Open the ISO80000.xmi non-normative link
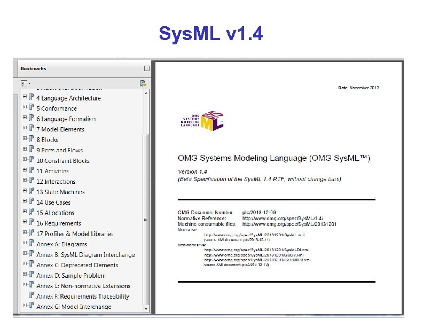The height and width of the screenshot is (327, 423). pyautogui.click(x=257, y=260)
